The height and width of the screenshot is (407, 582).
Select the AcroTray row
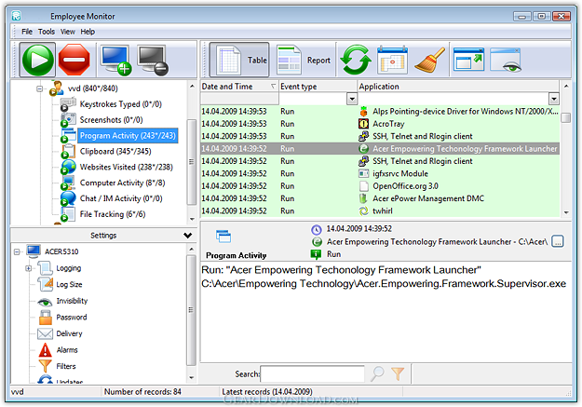380,124
